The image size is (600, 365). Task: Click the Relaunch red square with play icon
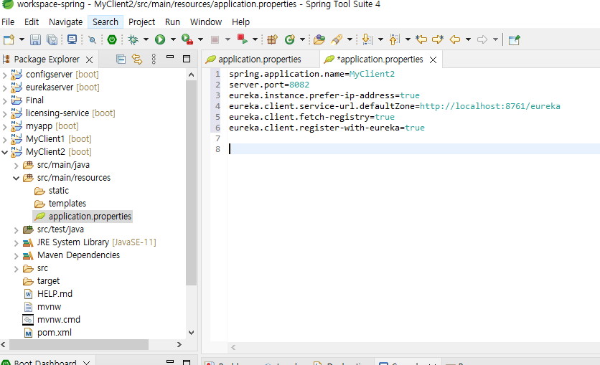[242, 39]
